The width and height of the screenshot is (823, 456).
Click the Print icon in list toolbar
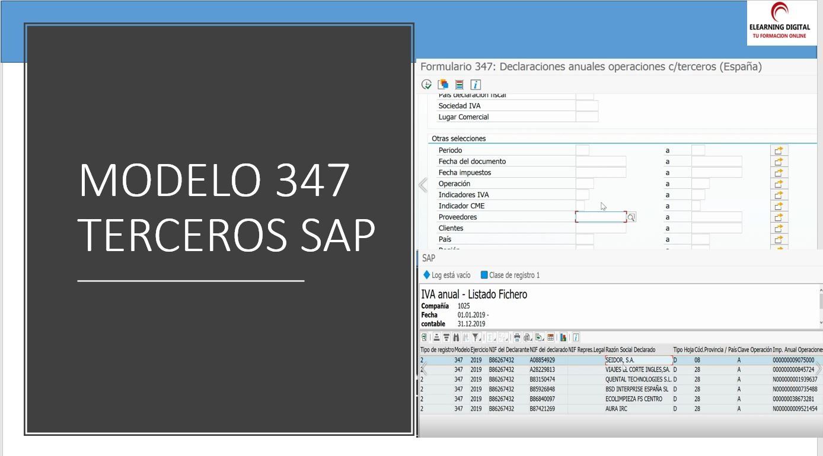pyautogui.click(x=517, y=338)
